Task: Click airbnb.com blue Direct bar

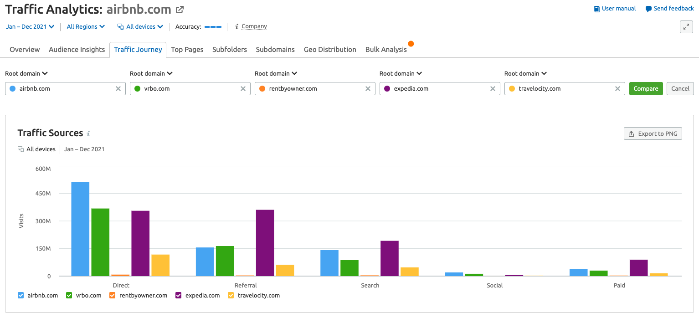Action: [x=80, y=229]
